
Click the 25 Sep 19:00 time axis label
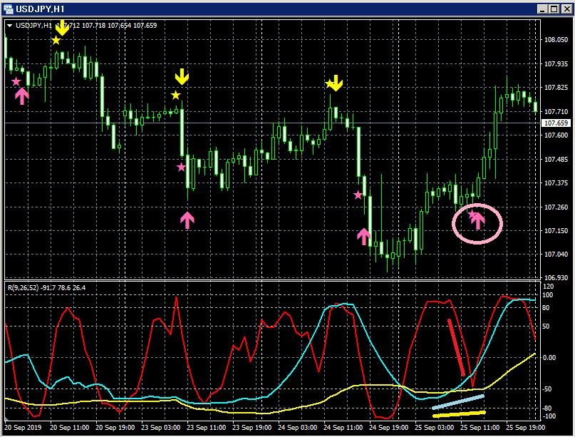[526, 428]
